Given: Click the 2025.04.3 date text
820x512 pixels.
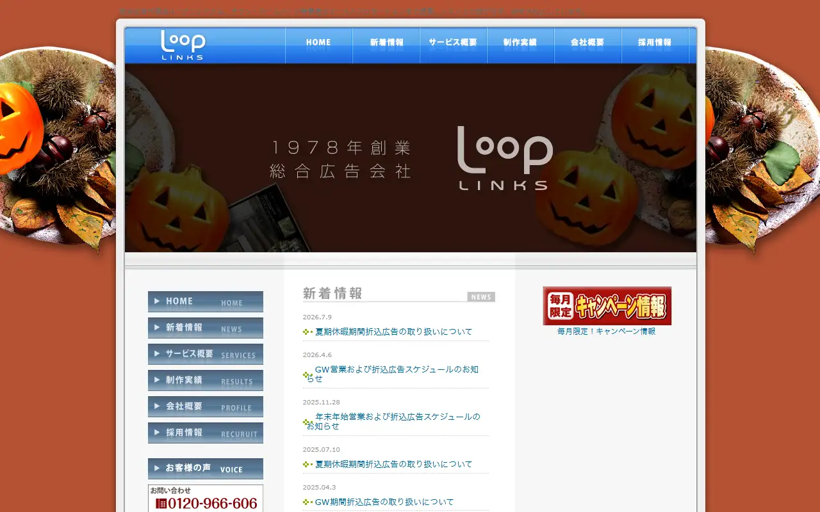Looking at the screenshot, I should pyautogui.click(x=319, y=488).
